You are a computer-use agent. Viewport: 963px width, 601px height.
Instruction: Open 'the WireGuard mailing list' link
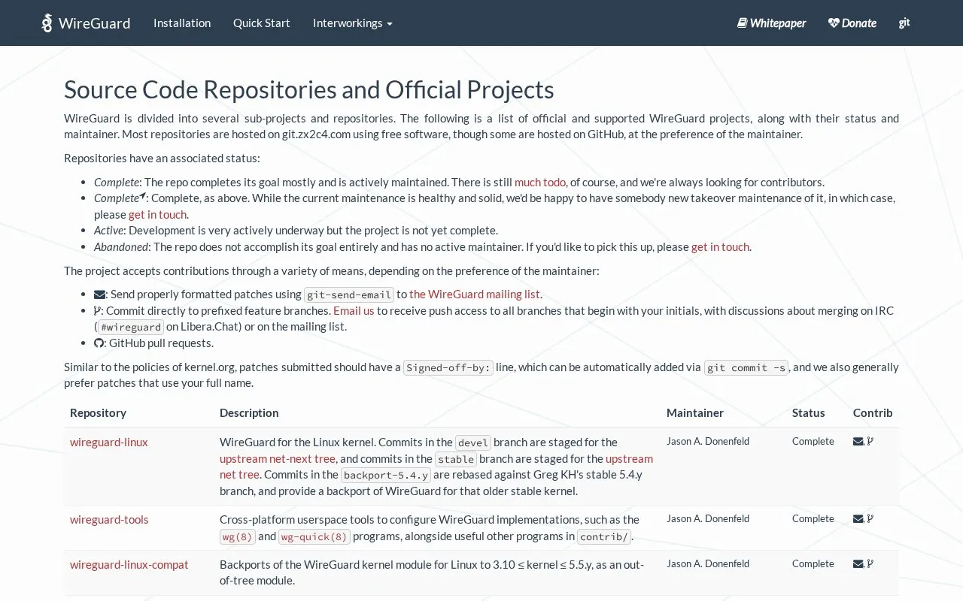[x=475, y=294]
